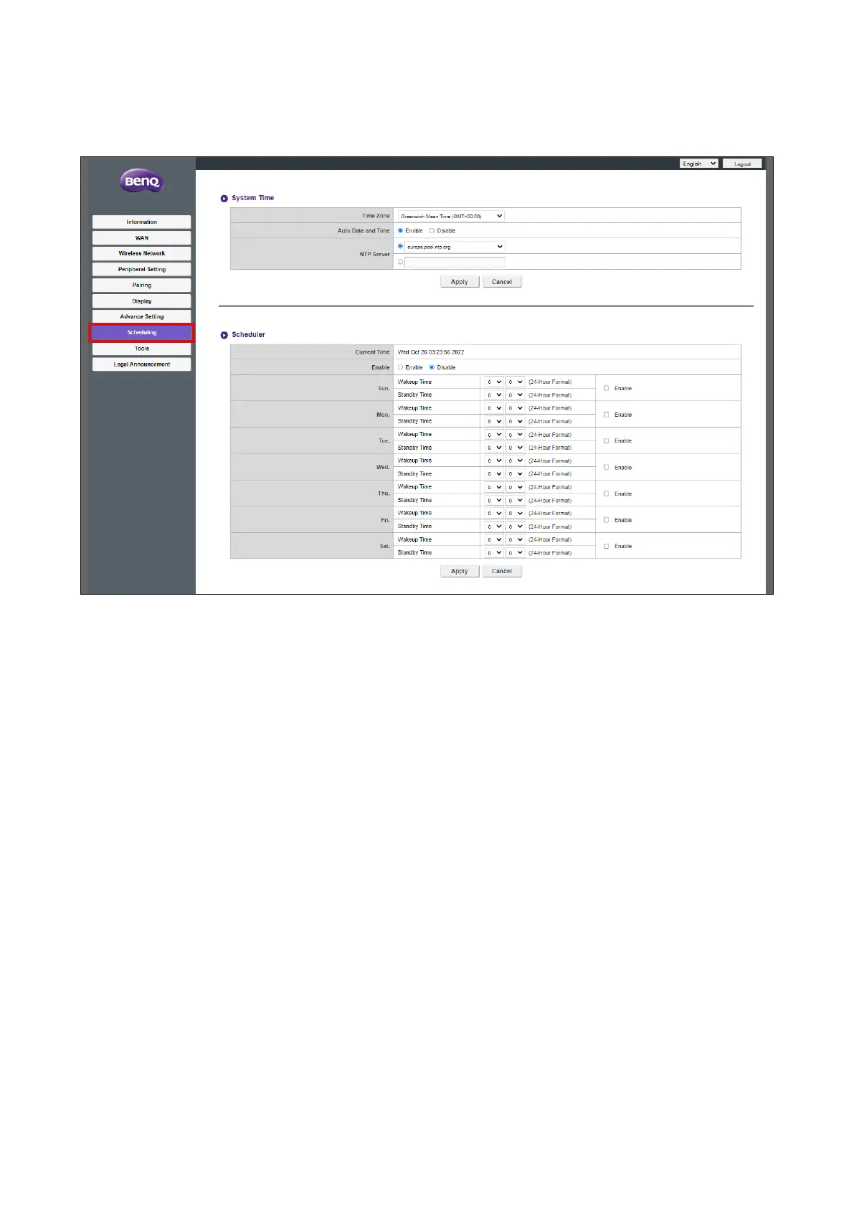Open the Tuesday Standby Time hour dropdown
The height and width of the screenshot is (1208, 854).
(x=494, y=448)
